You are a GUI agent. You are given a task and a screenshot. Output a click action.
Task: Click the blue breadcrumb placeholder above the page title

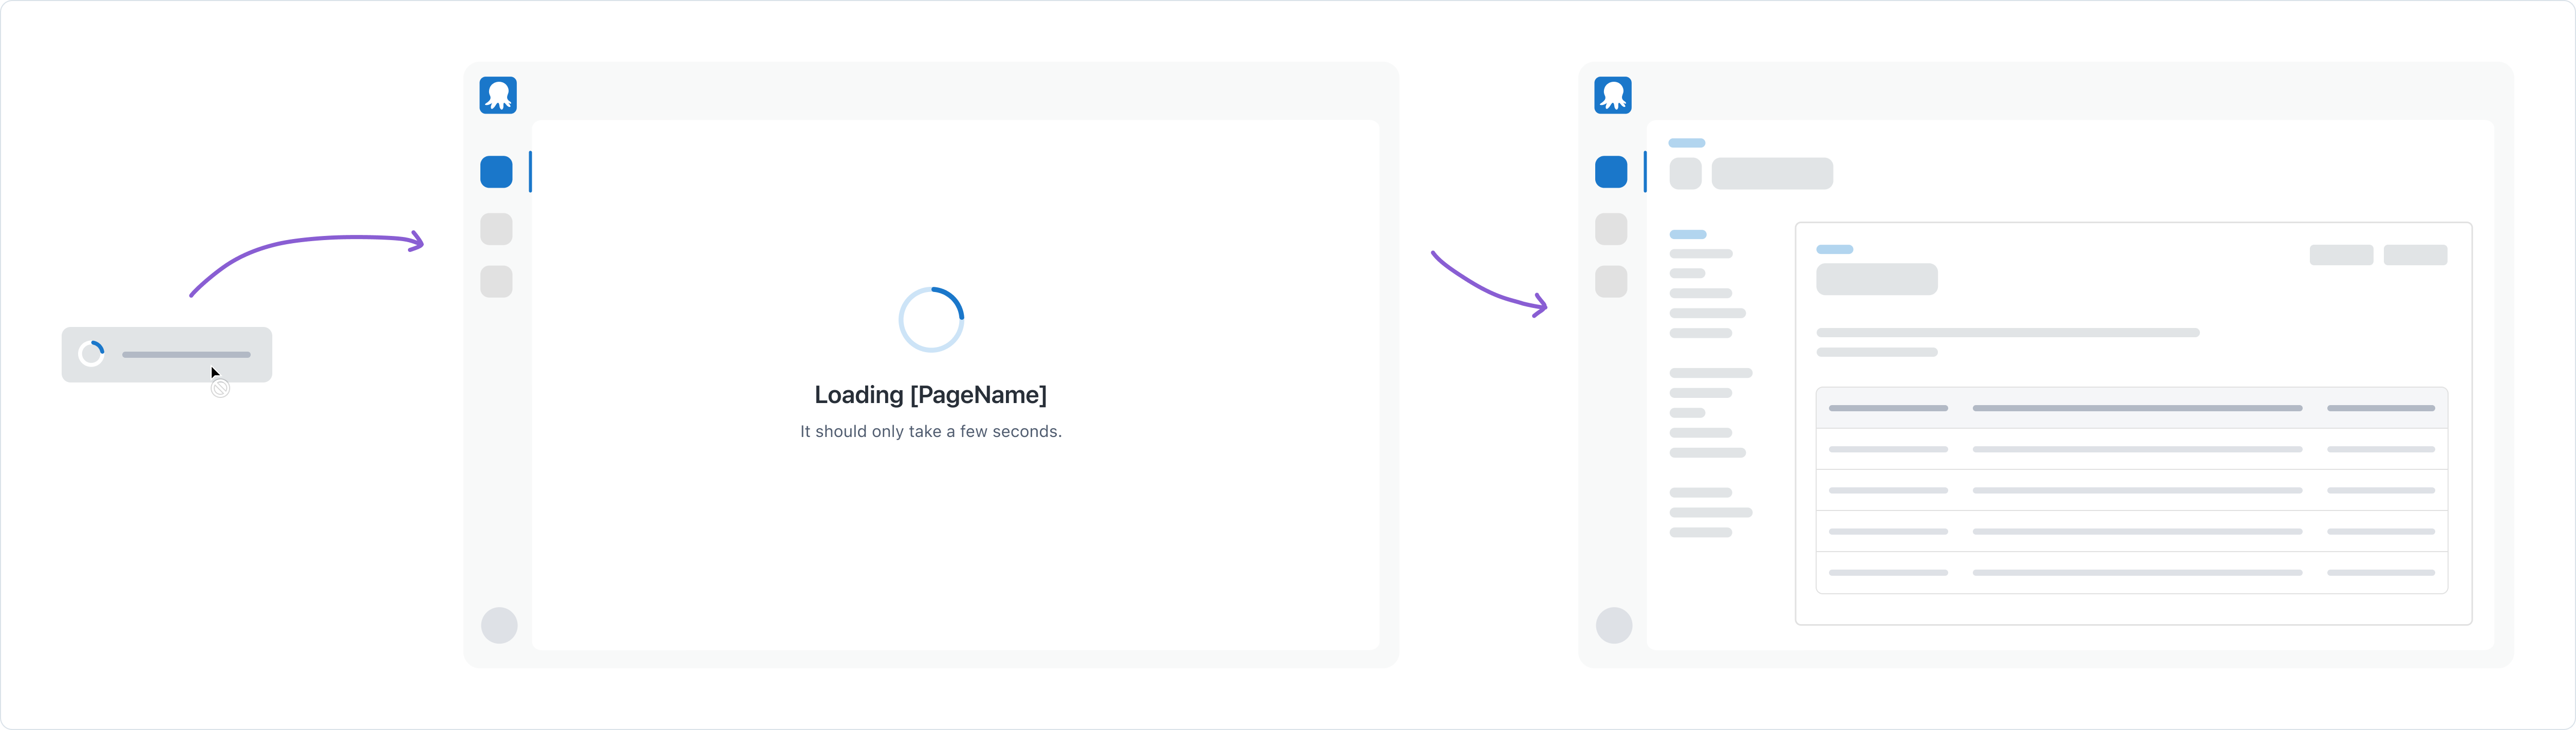pyautogui.click(x=1686, y=143)
